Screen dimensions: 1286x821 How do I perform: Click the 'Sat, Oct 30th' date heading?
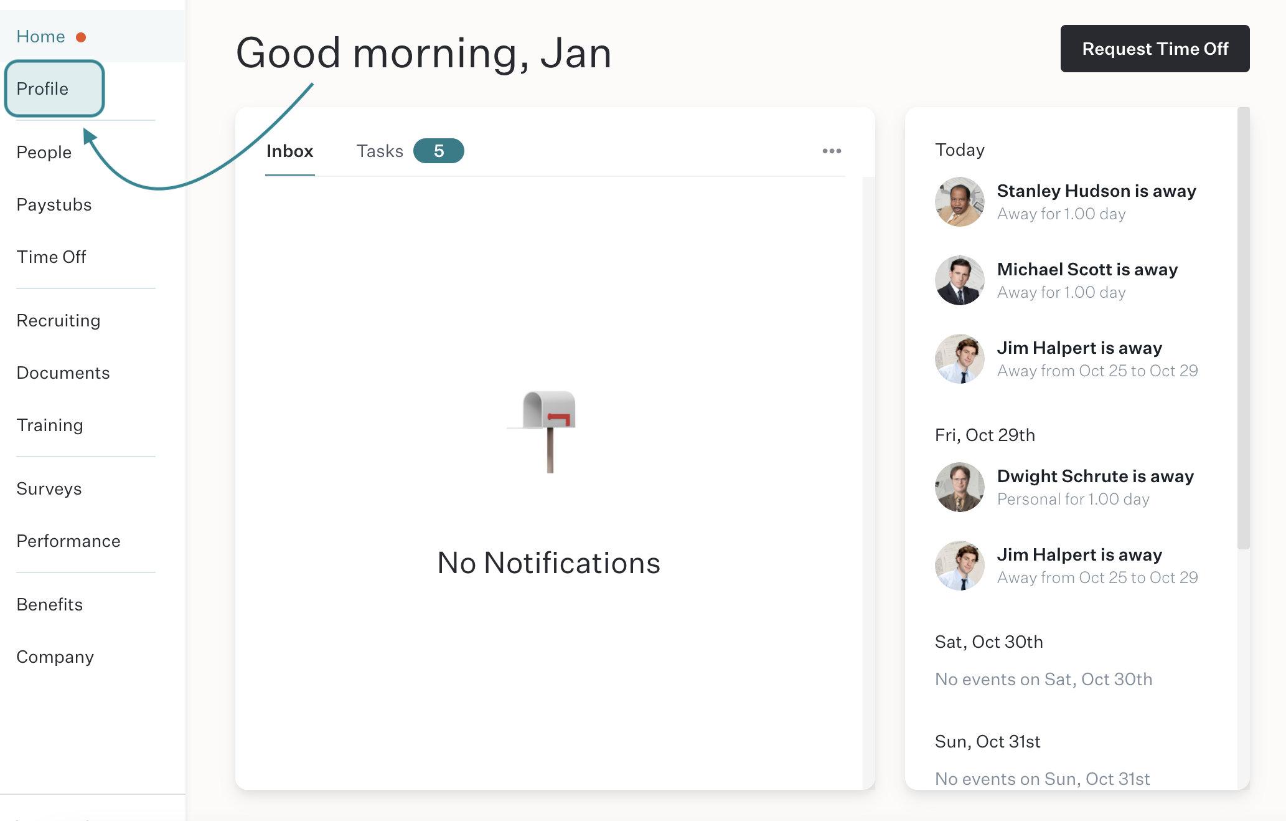[988, 642]
